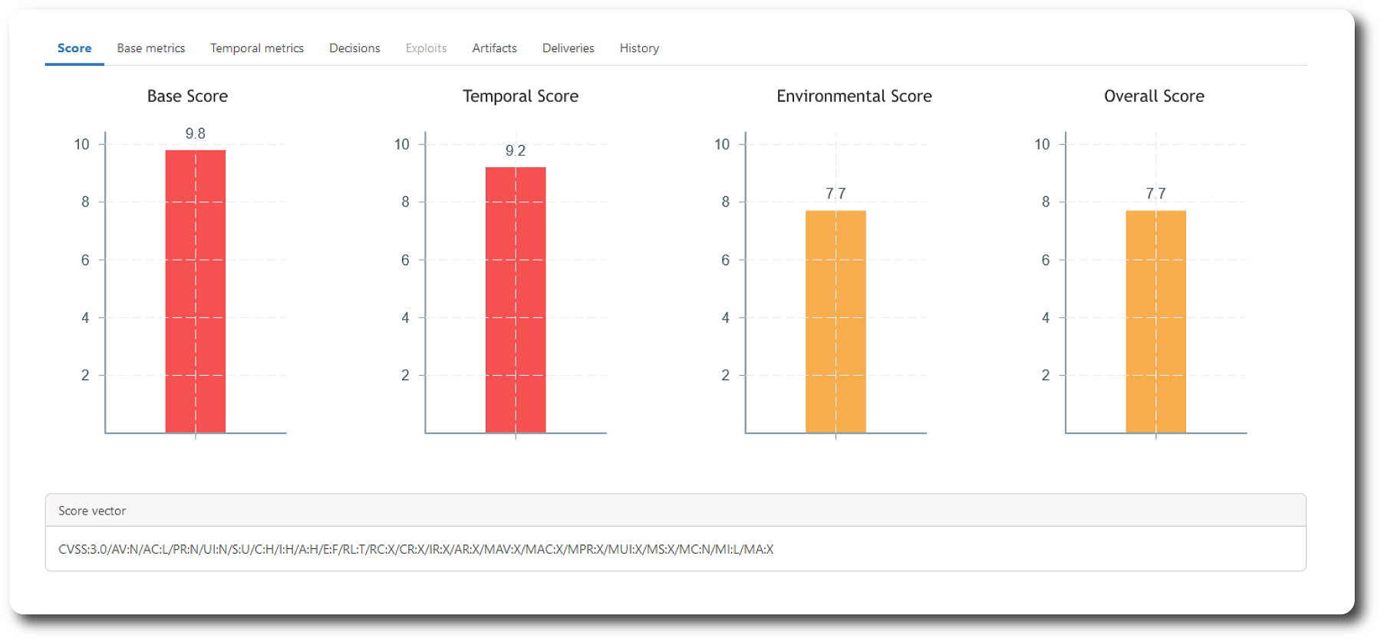Click the 9.8 value label above Base bar
Image resolution: width=1381 pixels, height=641 pixels.
[x=196, y=133]
